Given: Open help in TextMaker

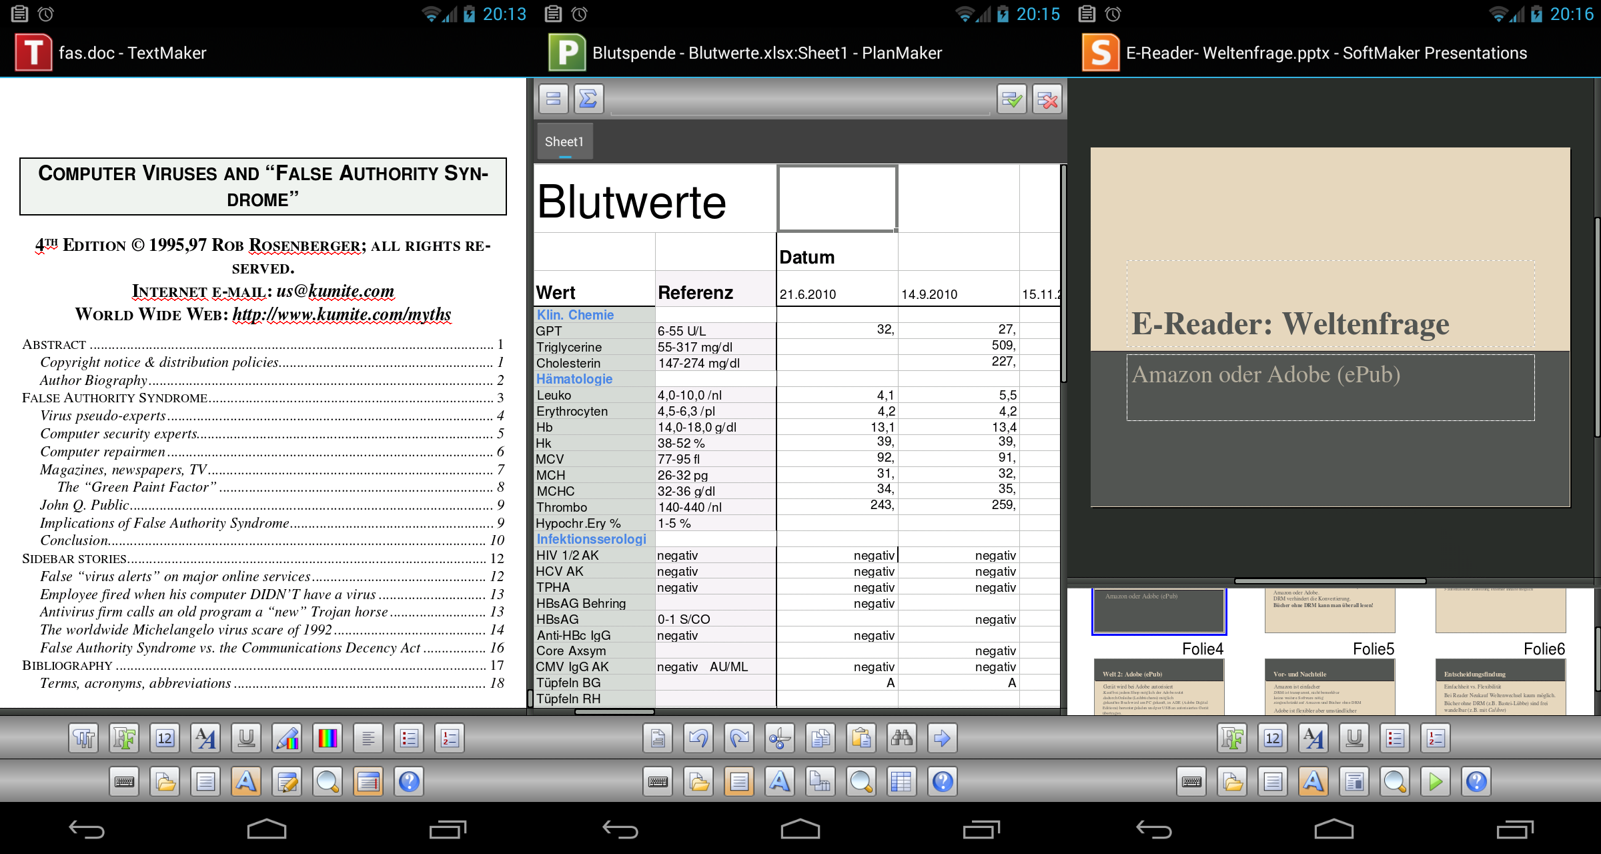Looking at the screenshot, I should click(x=409, y=781).
